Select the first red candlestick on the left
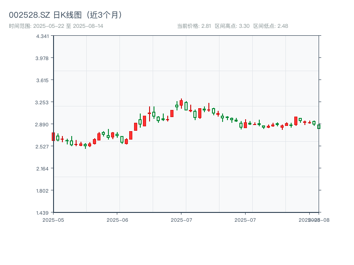Screen dimensions: 354x265 tap(53, 136)
